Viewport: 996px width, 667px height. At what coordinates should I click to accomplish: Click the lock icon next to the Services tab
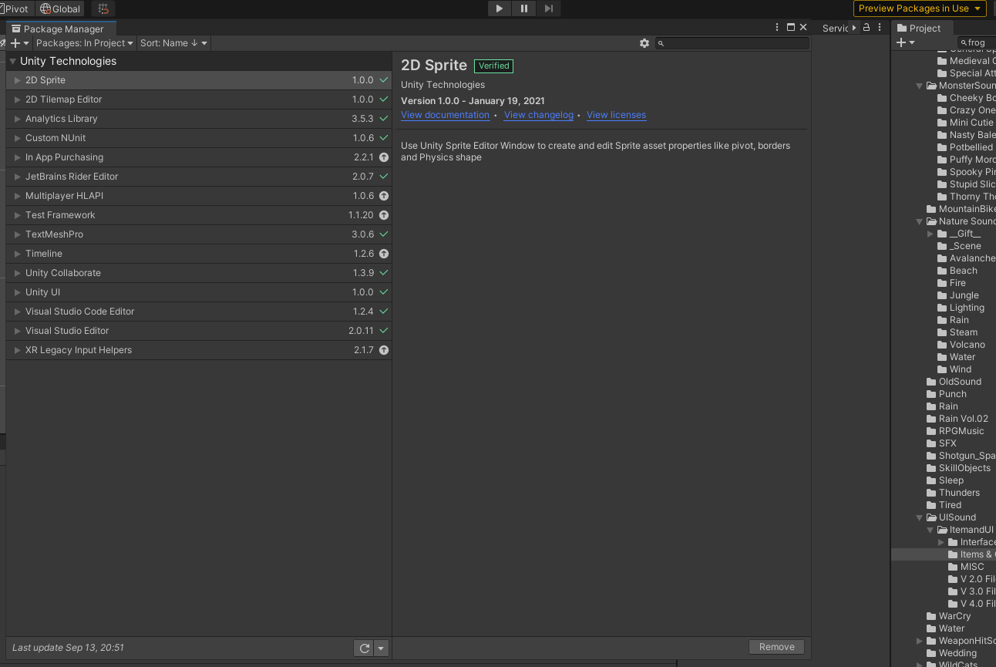click(x=866, y=28)
